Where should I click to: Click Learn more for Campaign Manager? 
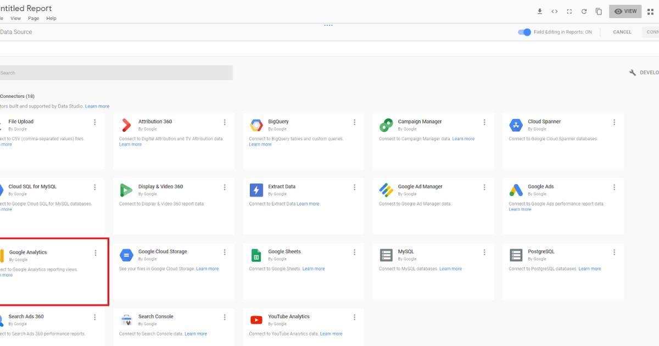click(463, 138)
